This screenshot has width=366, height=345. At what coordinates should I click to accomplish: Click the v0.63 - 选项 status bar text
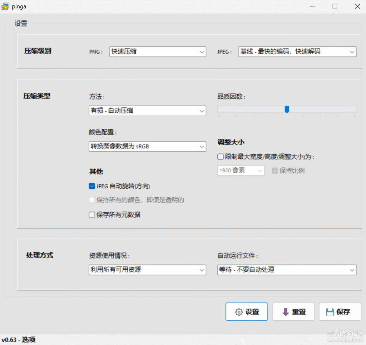(x=18, y=339)
